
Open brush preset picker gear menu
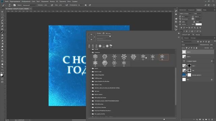[x=179, y=33]
